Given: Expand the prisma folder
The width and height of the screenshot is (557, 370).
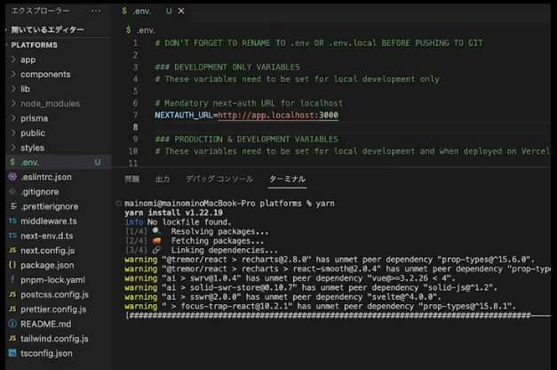Looking at the screenshot, I should pyautogui.click(x=34, y=118).
